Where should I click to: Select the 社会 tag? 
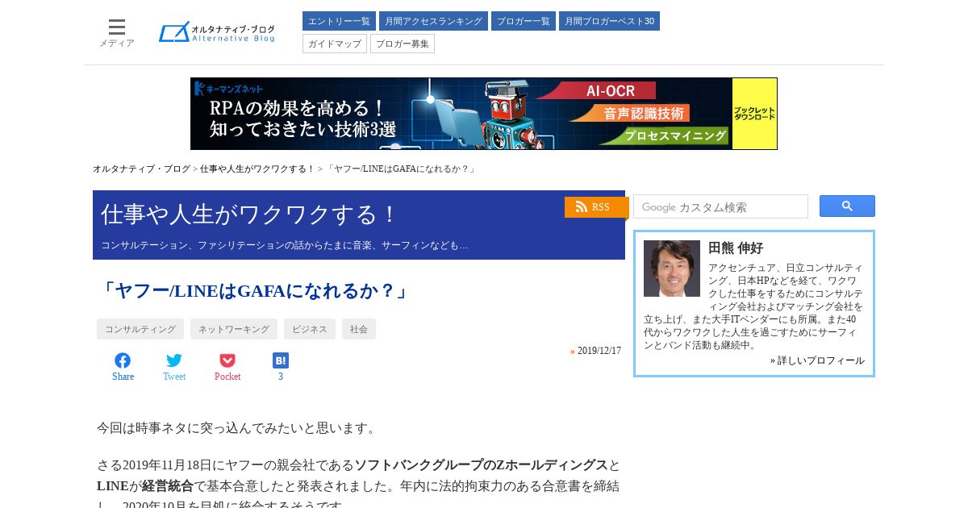click(x=359, y=329)
